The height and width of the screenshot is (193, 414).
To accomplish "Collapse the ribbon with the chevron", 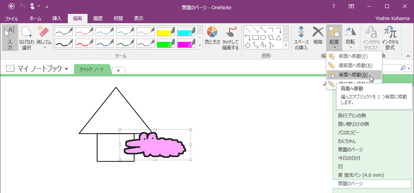I will click(408, 56).
